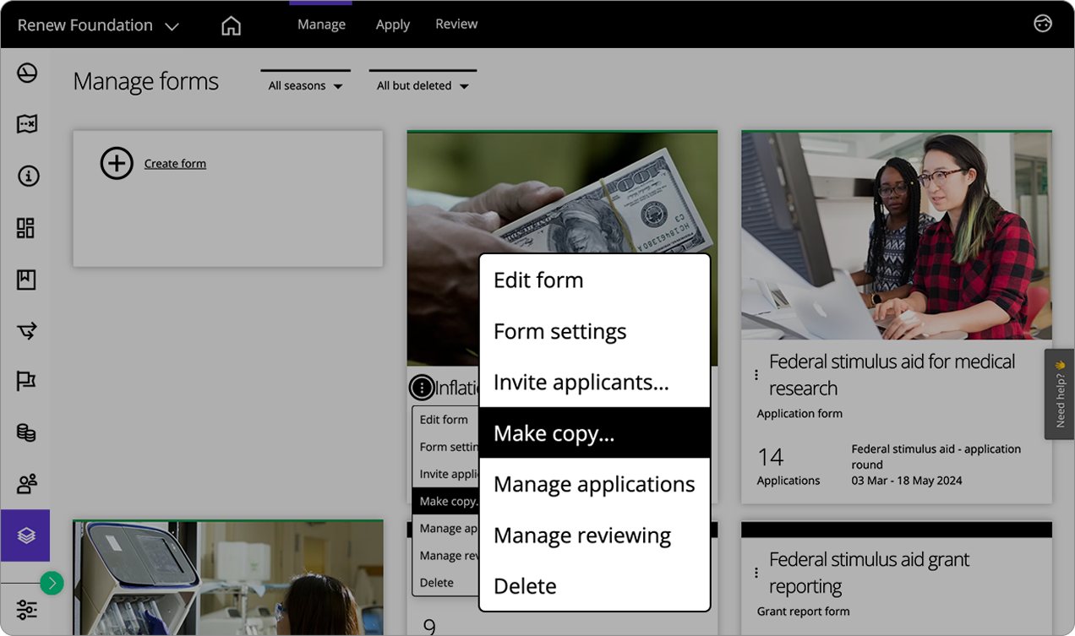This screenshot has height=636, width=1075.
Task: Open the All seasons dropdown
Action: [305, 84]
